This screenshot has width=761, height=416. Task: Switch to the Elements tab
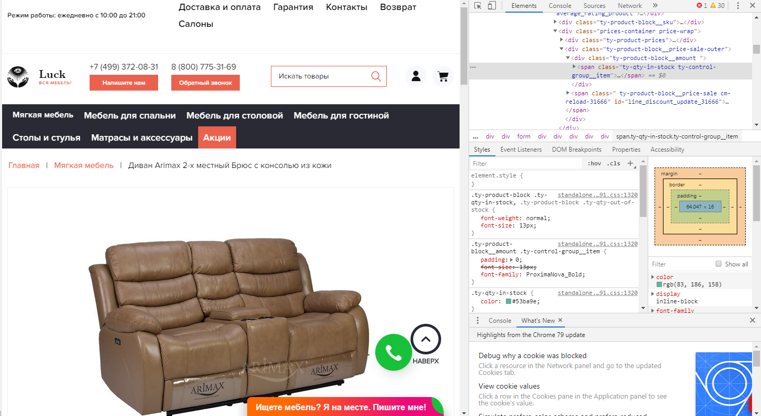(x=524, y=6)
